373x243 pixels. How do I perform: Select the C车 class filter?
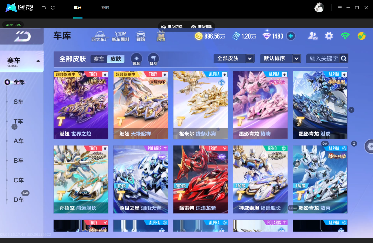coord(18,180)
